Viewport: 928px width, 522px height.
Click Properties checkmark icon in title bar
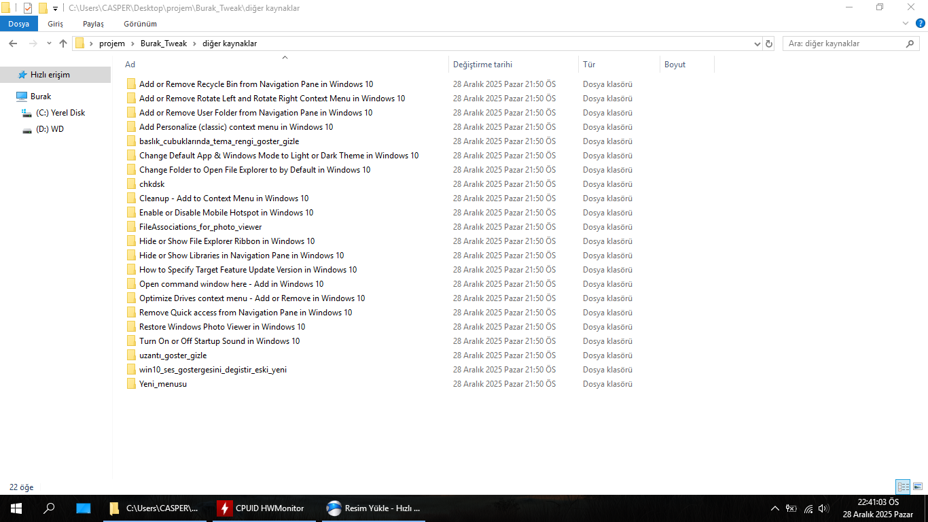coord(28,8)
